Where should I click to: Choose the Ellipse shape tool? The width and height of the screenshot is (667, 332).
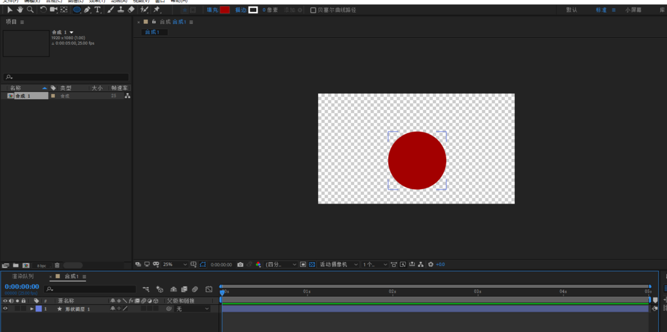[x=77, y=10]
